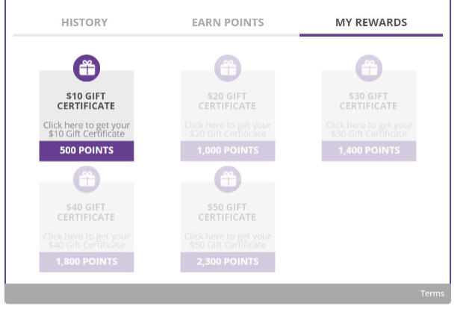Switch to the Earn Points tab
The image size is (475, 309).
[x=228, y=22]
